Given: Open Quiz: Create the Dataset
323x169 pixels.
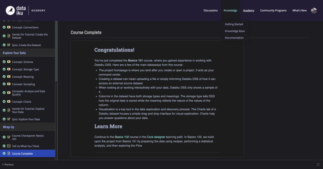Looking at the screenshot, I should click(x=27, y=45).
